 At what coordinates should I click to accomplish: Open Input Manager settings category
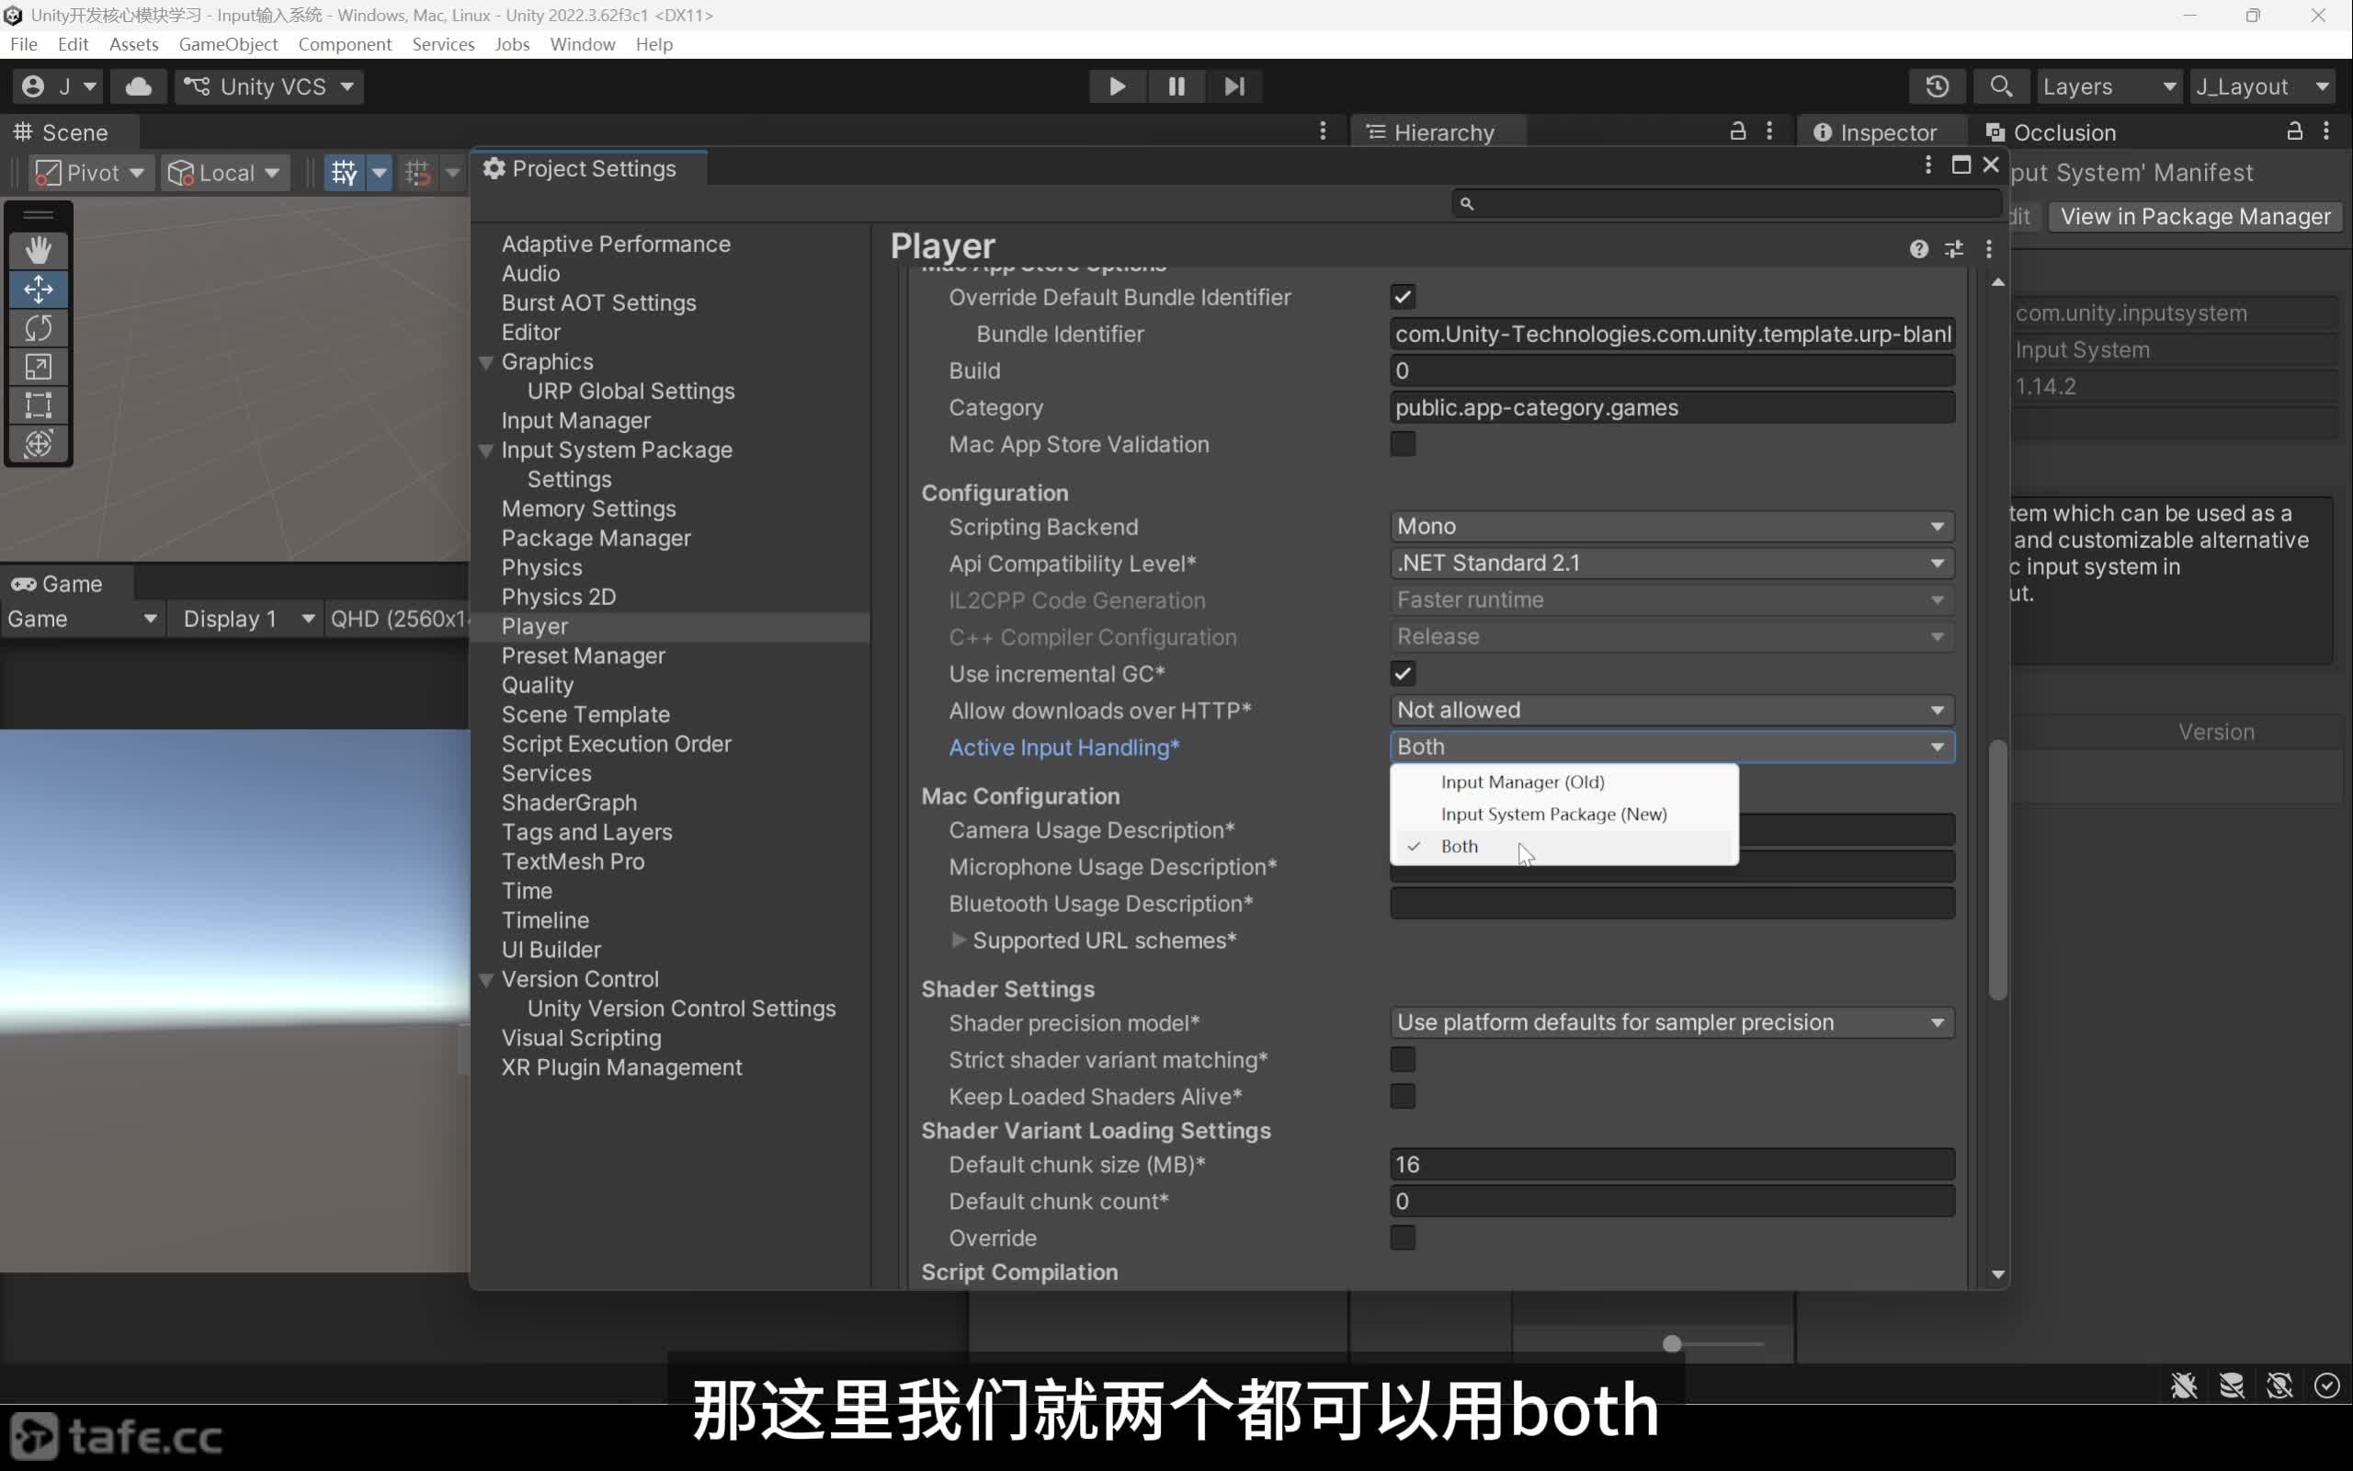click(575, 420)
